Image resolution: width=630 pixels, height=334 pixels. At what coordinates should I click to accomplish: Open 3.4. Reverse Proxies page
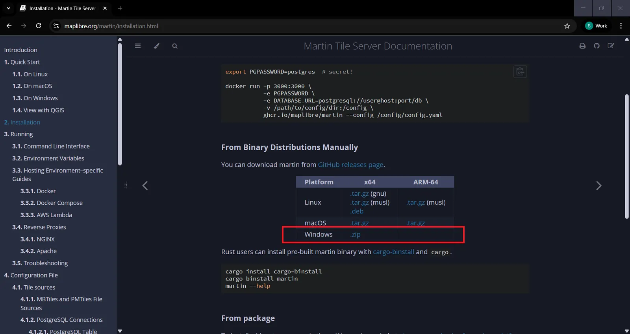click(x=39, y=227)
